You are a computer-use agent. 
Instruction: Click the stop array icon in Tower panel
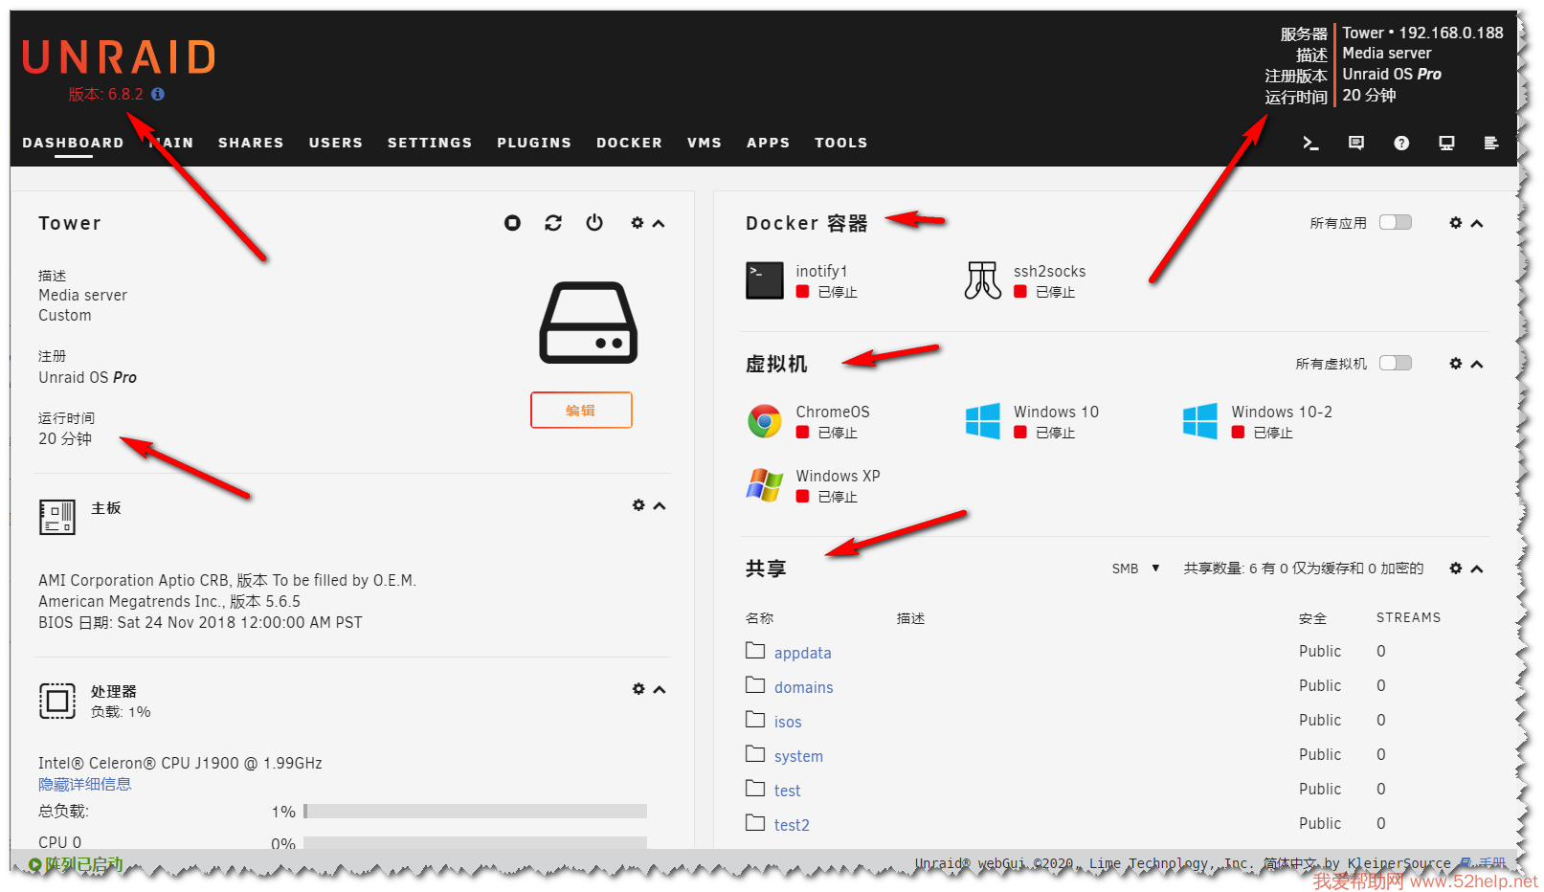click(x=512, y=223)
